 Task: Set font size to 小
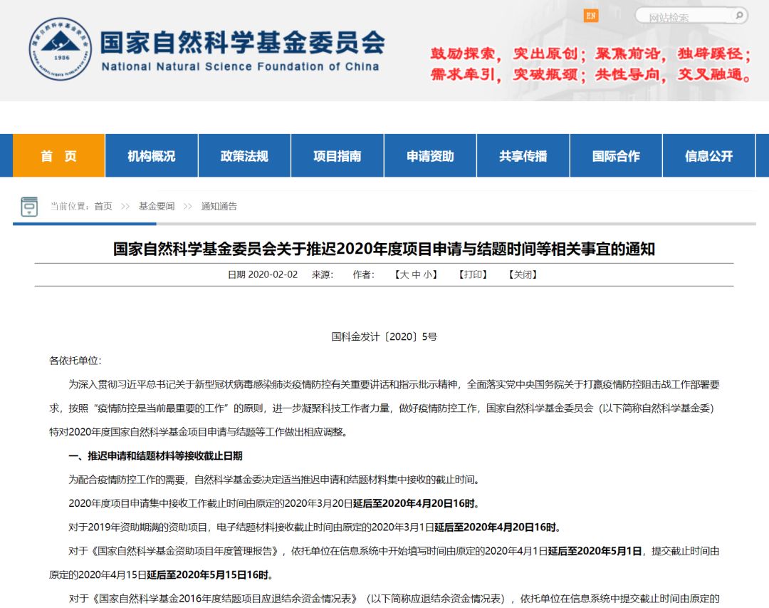[x=427, y=274]
